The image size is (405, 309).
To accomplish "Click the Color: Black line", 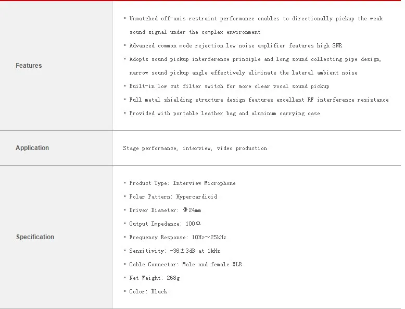I will (148, 291).
